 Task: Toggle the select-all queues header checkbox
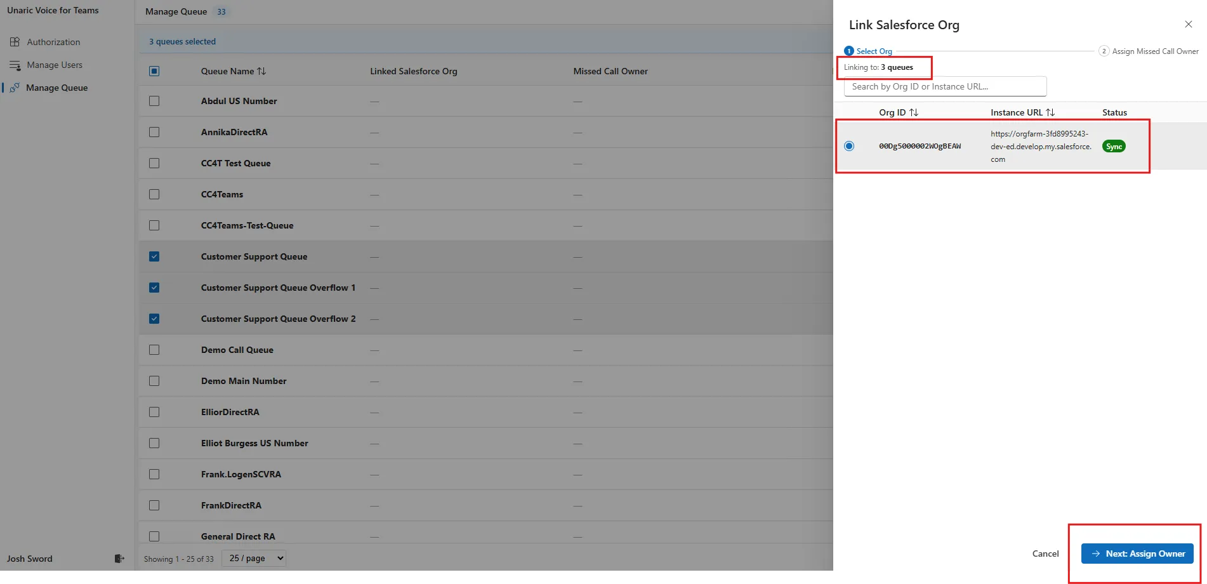(x=154, y=71)
